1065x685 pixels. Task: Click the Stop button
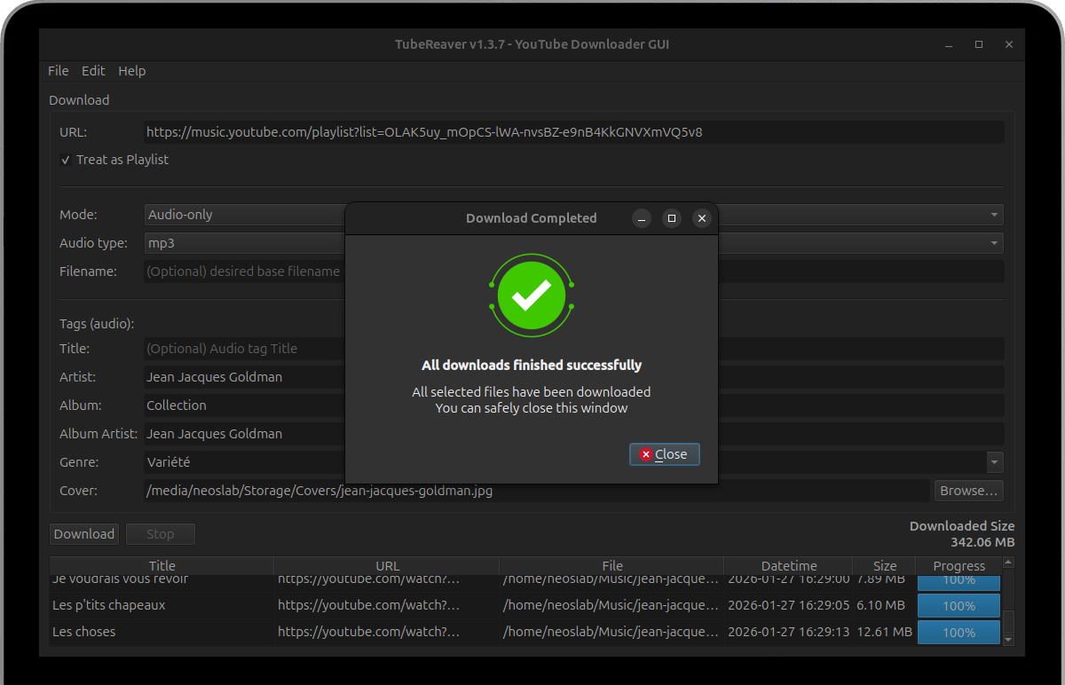(x=160, y=533)
